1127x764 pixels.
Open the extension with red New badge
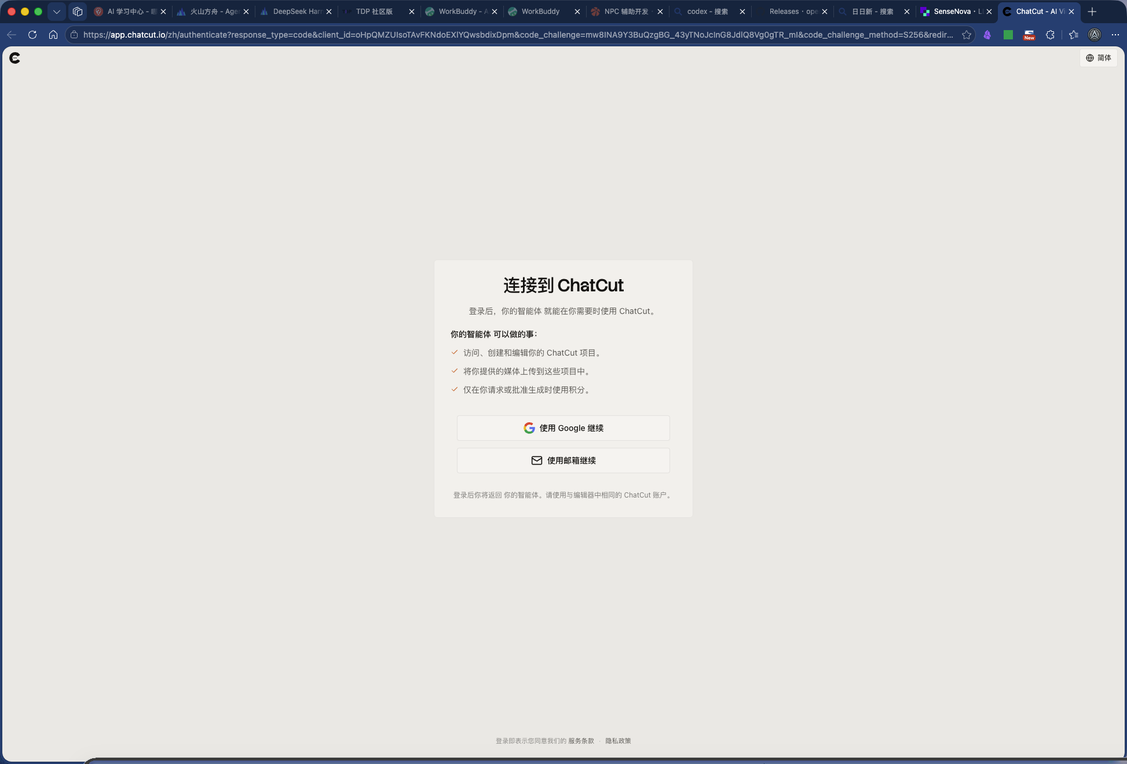pyautogui.click(x=1029, y=35)
